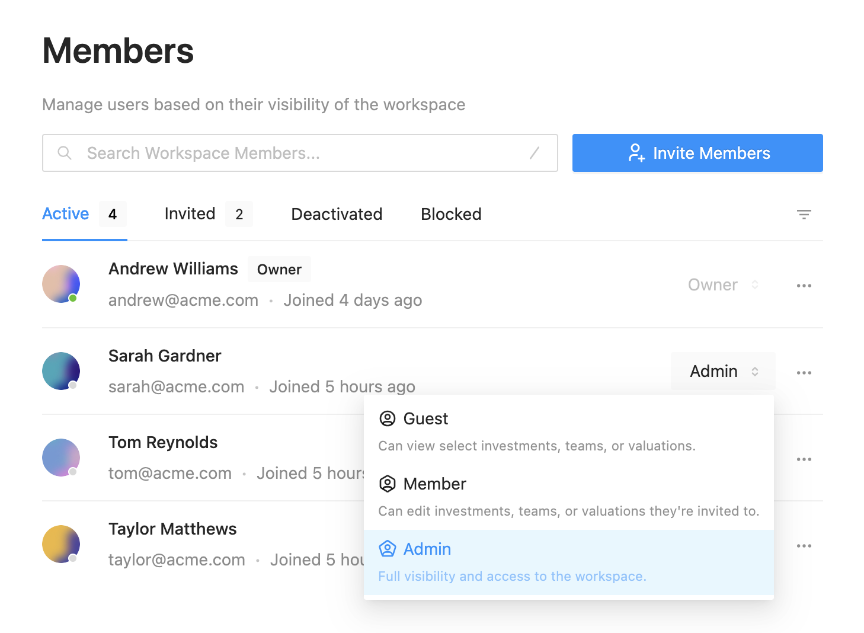This screenshot has height=633, width=864.
Task: Open more options for Taylor Matthews
Action: click(804, 546)
